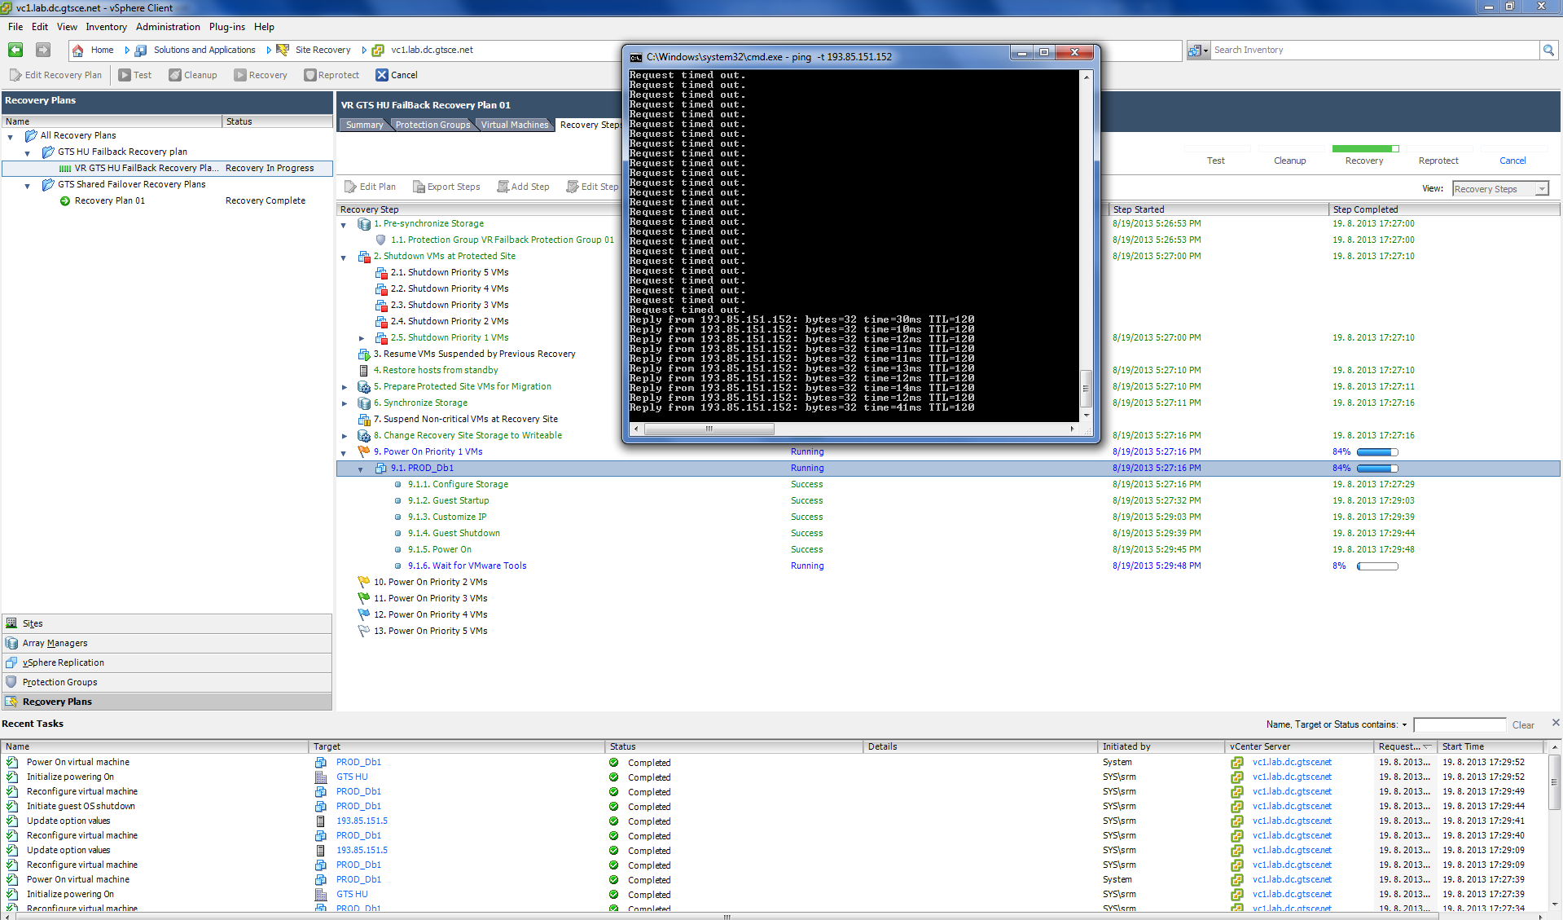Click the Shutdown Priority 5 VMs icon
1563x920 pixels.
[x=381, y=273]
